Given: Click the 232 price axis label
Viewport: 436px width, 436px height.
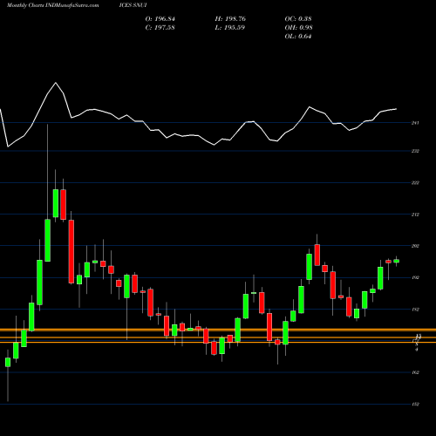Looking at the screenshot, I should click(x=415, y=151).
